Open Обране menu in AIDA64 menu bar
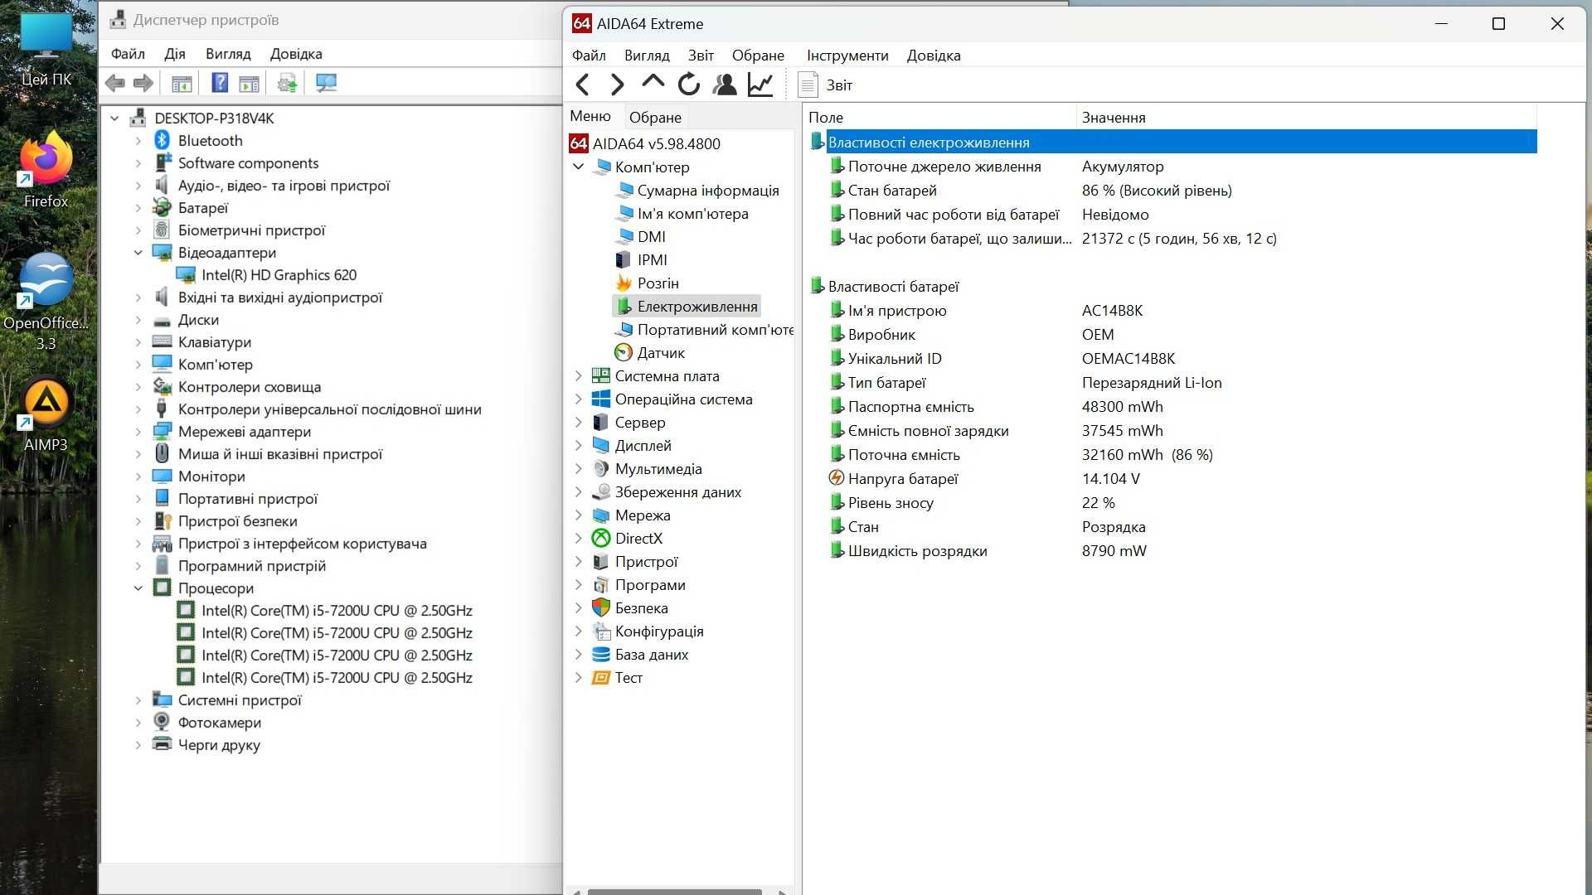The image size is (1592, 895). point(758,56)
